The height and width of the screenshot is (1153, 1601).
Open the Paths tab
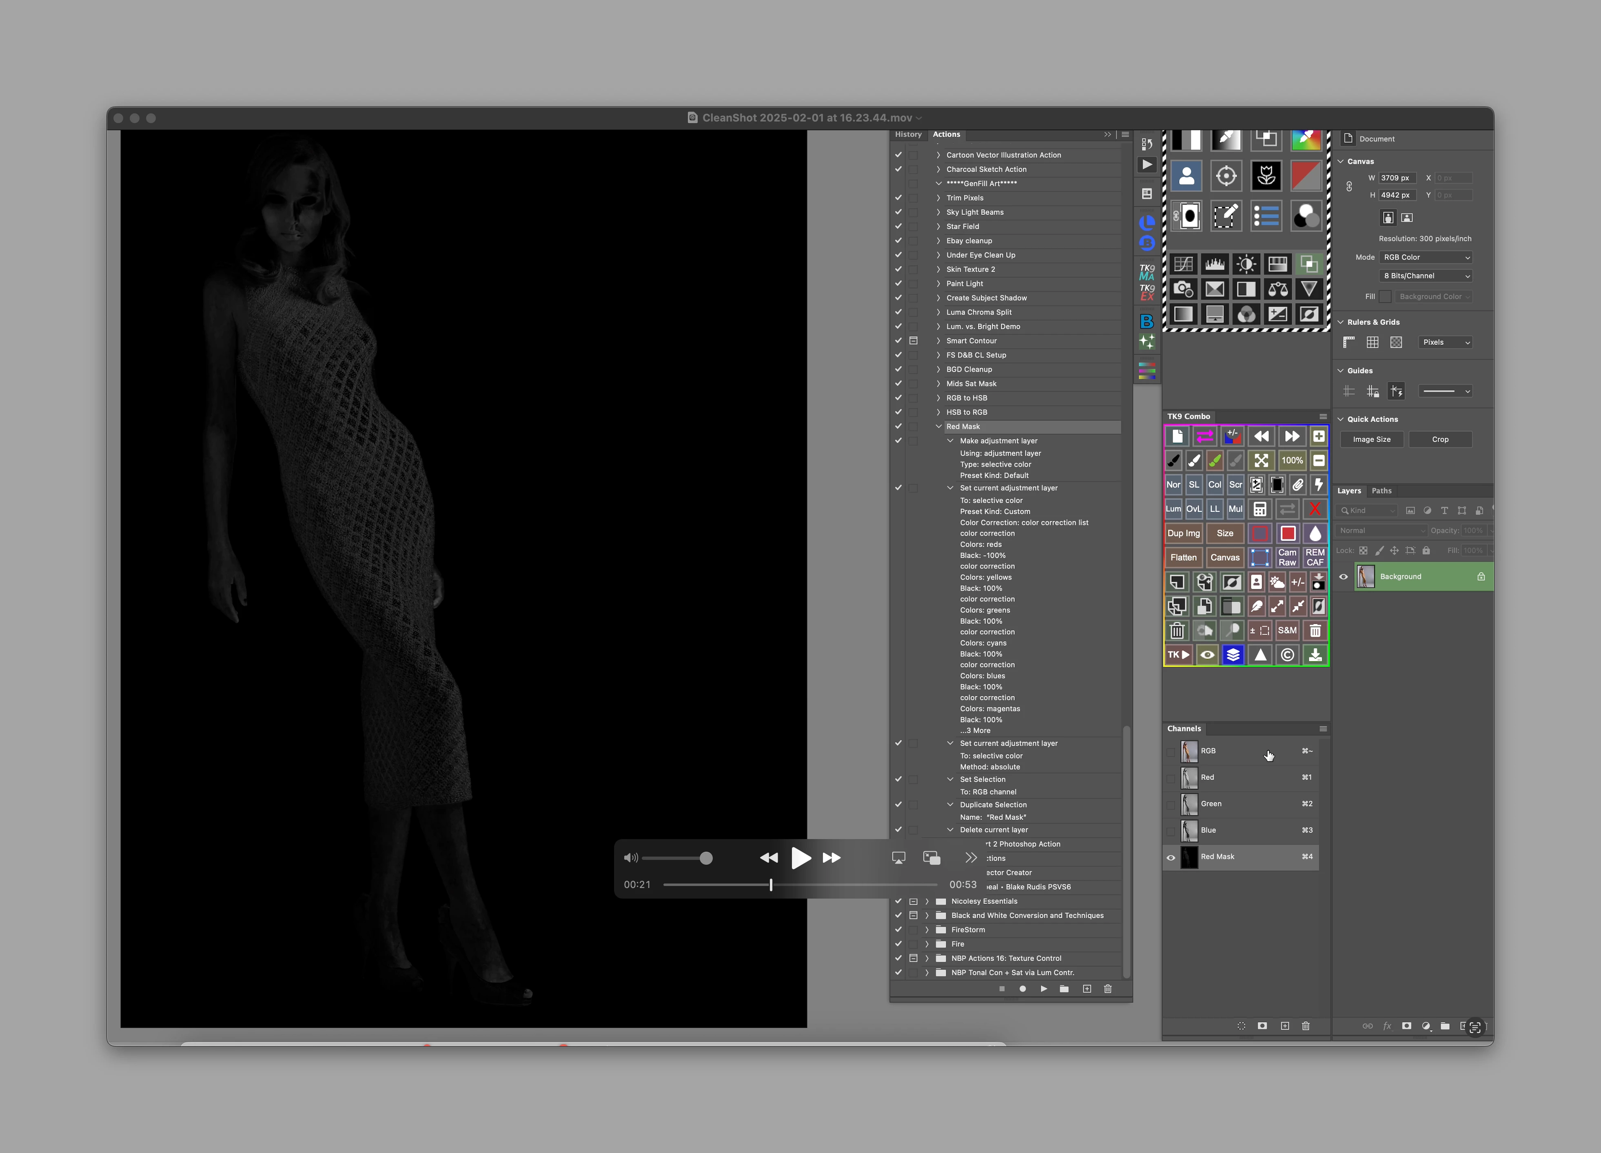point(1381,491)
